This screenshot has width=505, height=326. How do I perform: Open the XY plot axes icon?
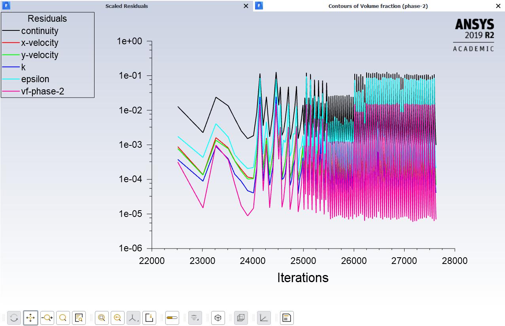tap(263, 317)
